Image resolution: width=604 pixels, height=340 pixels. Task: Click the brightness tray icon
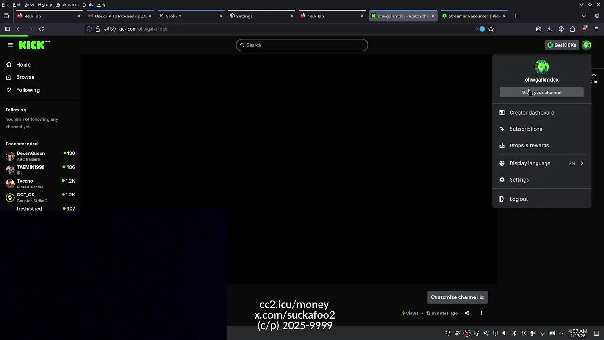coord(523,333)
